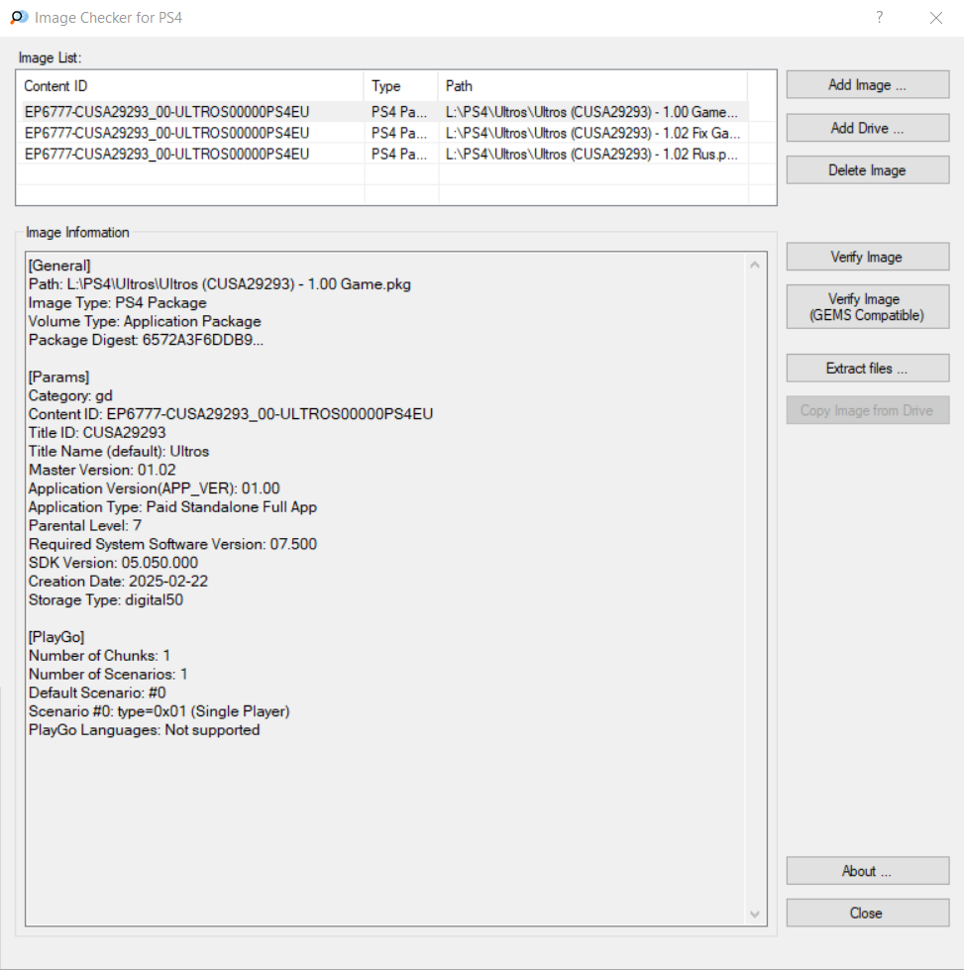Start Verify Image (GEMS Compatible)

click(x=868, y=307)
